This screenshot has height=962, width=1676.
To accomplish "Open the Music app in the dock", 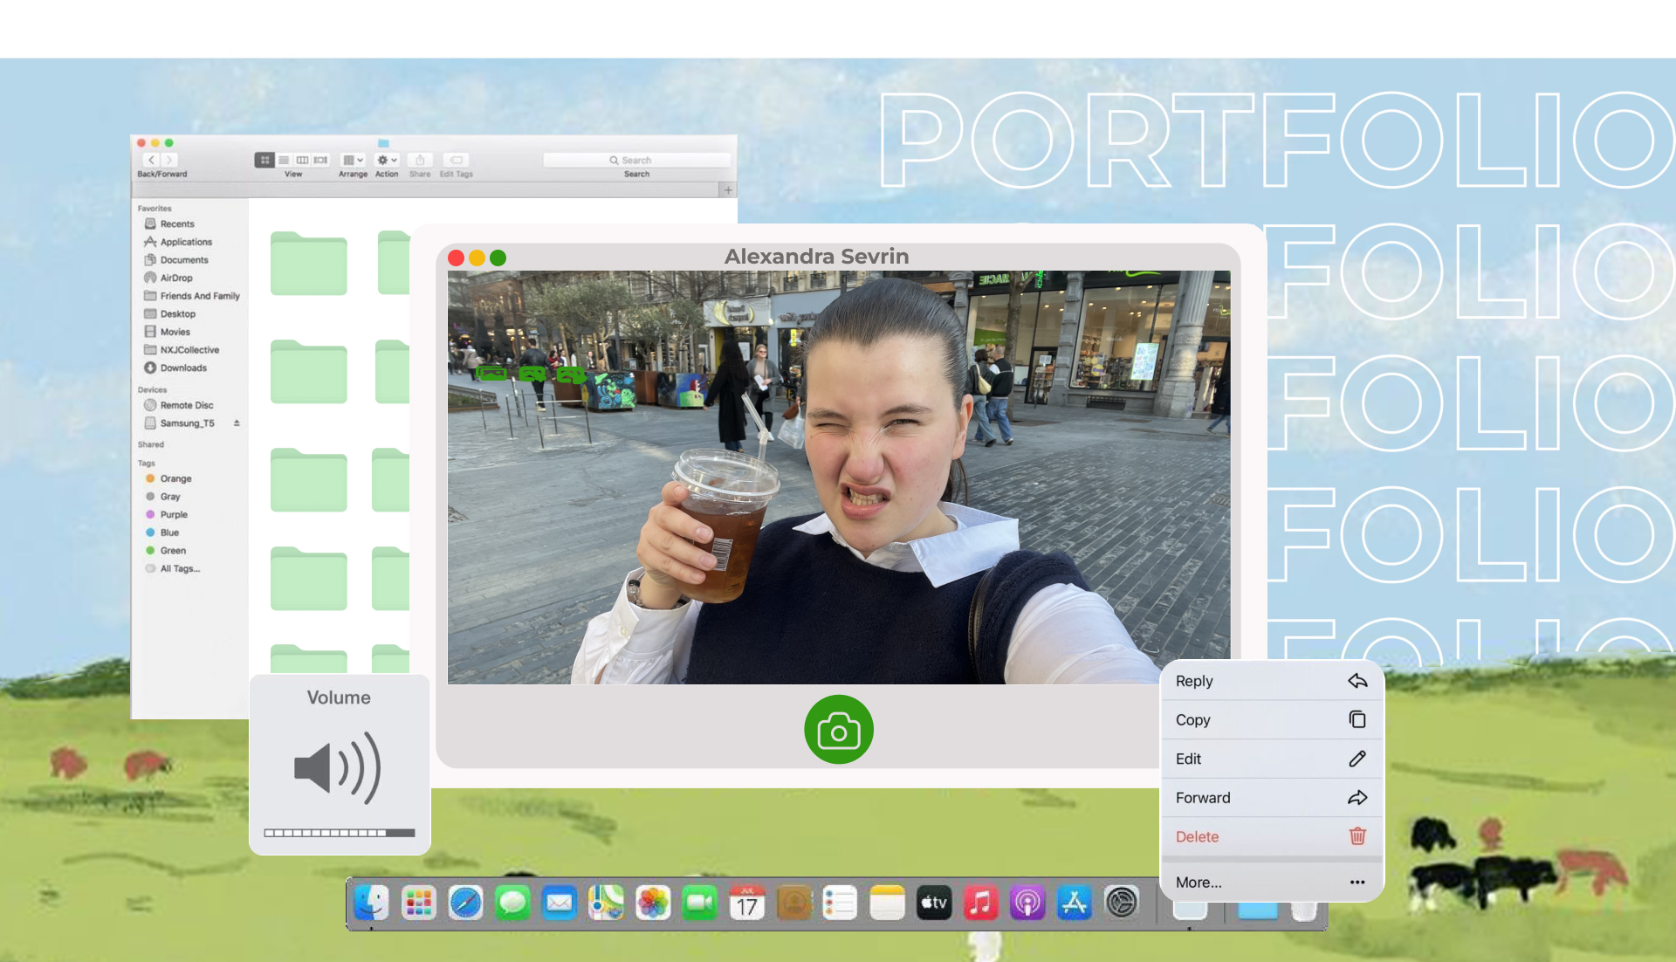I will click(980, 903).
